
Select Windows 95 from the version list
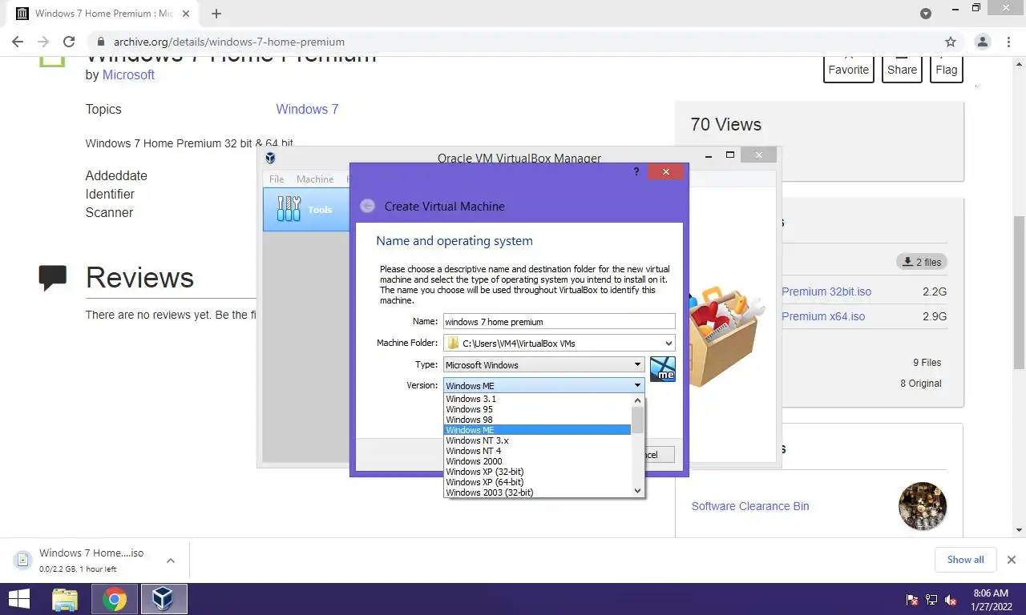click(537, 409)
